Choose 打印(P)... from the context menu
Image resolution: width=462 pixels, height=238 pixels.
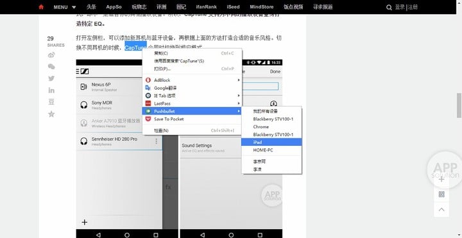pos(192,68)
